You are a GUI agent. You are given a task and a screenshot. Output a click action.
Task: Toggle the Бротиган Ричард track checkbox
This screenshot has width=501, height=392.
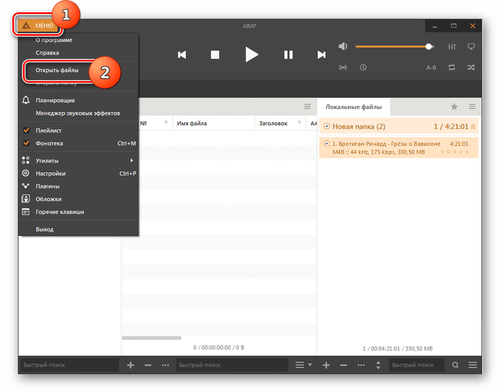click(x=326, y=144)
